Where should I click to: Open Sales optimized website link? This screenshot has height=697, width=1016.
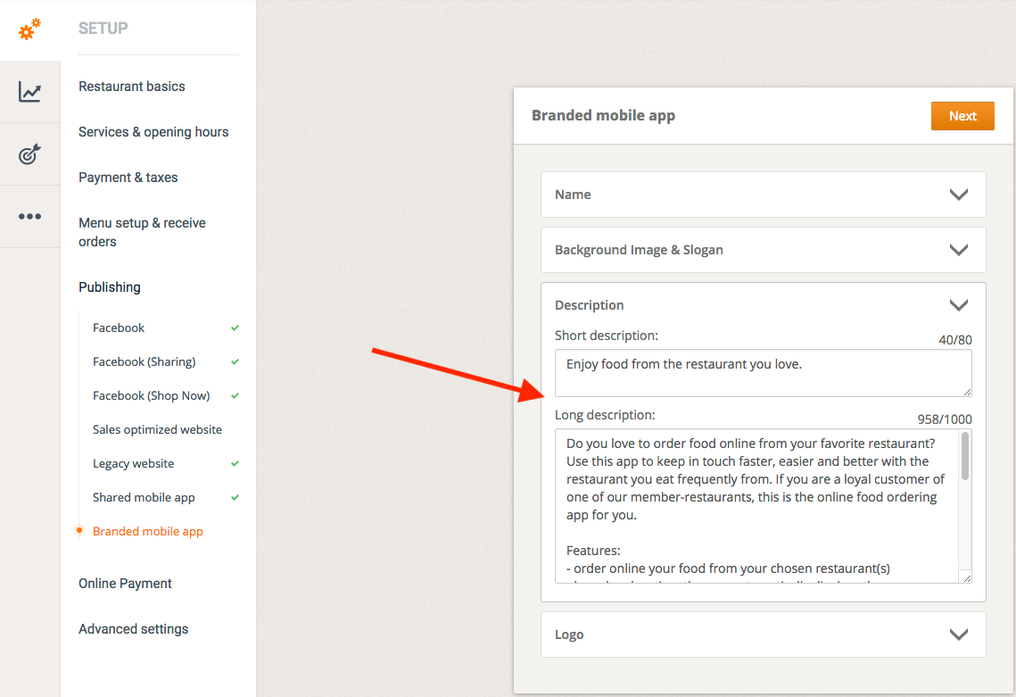click(x=157, y=430)
